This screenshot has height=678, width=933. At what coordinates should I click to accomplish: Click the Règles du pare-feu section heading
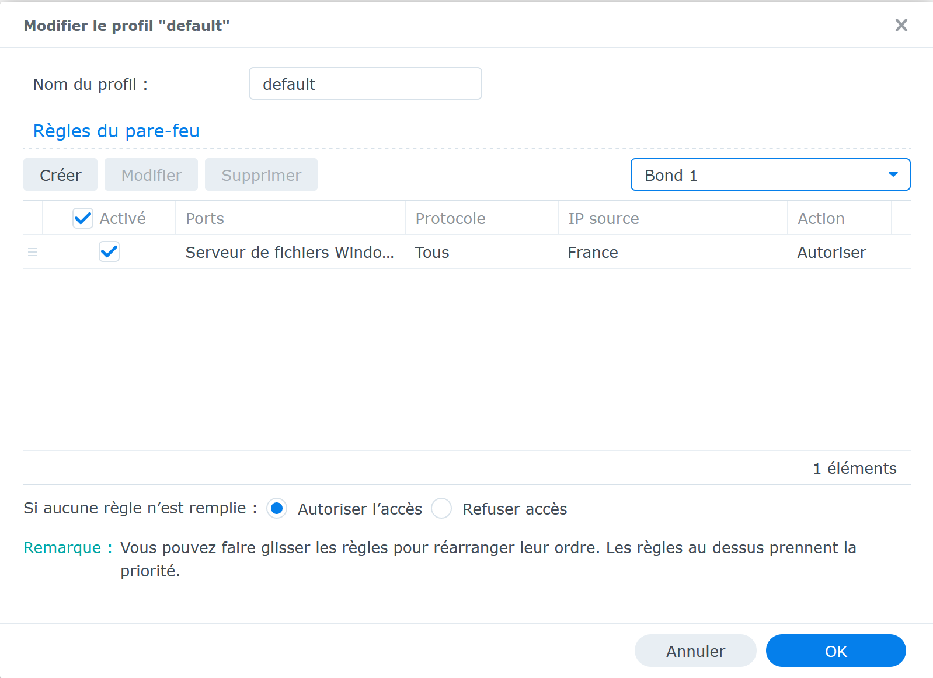(116, 131)
